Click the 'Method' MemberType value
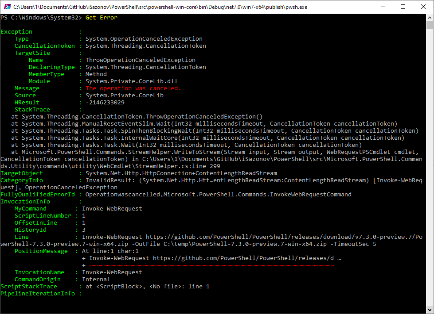The height and width of the screenshot is (314, 434). click(96, 74)
